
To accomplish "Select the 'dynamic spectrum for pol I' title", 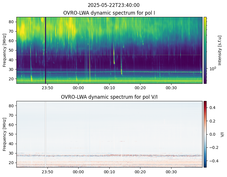I will tap(109, 13).
